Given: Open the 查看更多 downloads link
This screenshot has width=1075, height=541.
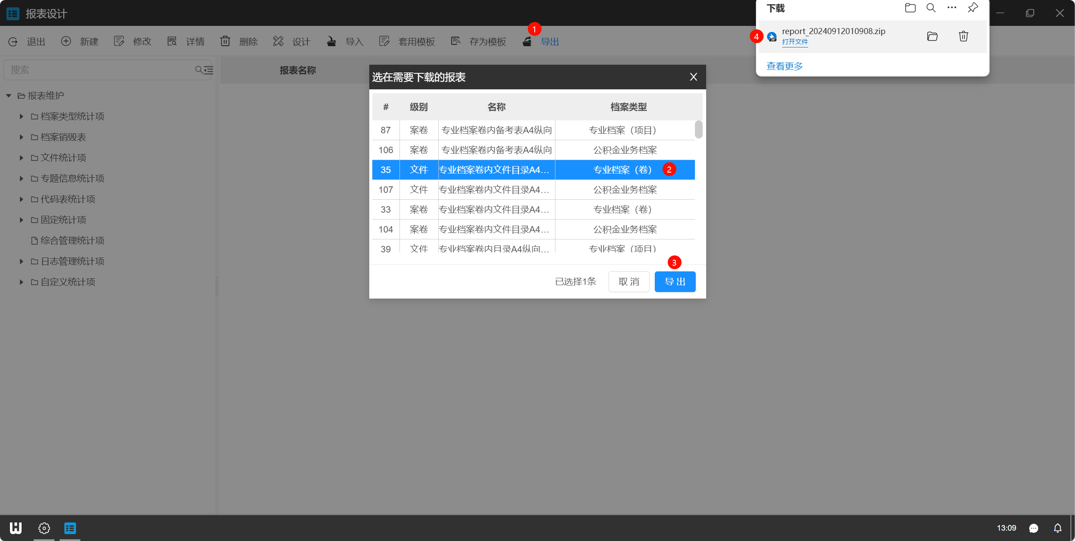Looking at the screenshot, I should pos(784,66).
